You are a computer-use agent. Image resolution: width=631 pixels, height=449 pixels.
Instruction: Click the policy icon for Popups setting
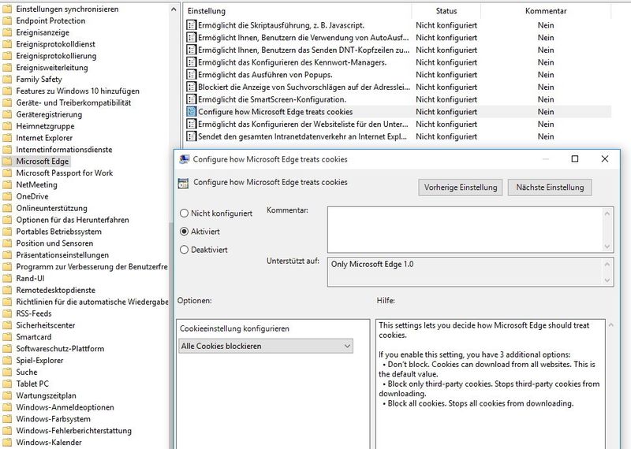191,75
